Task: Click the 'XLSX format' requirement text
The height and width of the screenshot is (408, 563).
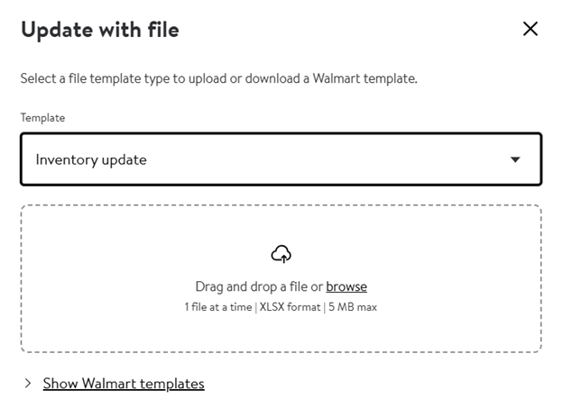Action: pos(290,307)
